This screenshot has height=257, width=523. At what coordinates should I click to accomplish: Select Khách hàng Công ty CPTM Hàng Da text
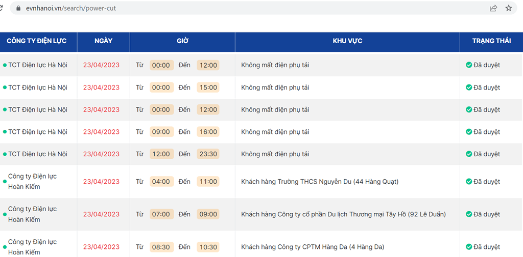tap(313, 247)
